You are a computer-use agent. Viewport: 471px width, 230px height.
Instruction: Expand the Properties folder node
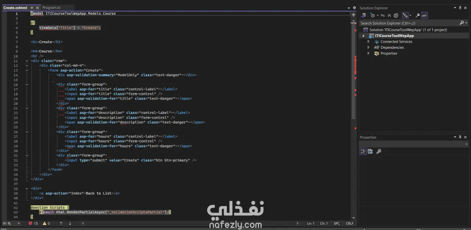[x=368, y=53]
